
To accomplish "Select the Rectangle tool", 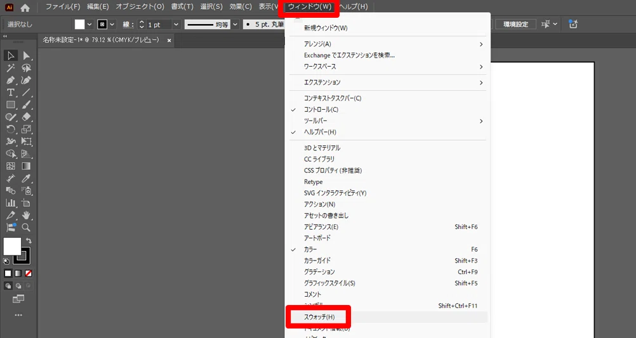I will click(11, 105).
